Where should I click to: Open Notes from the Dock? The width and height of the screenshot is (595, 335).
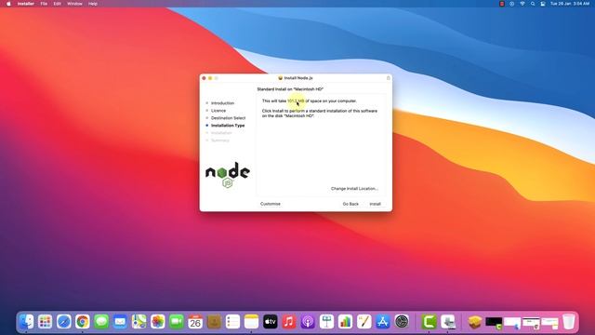tap(251, 322)
